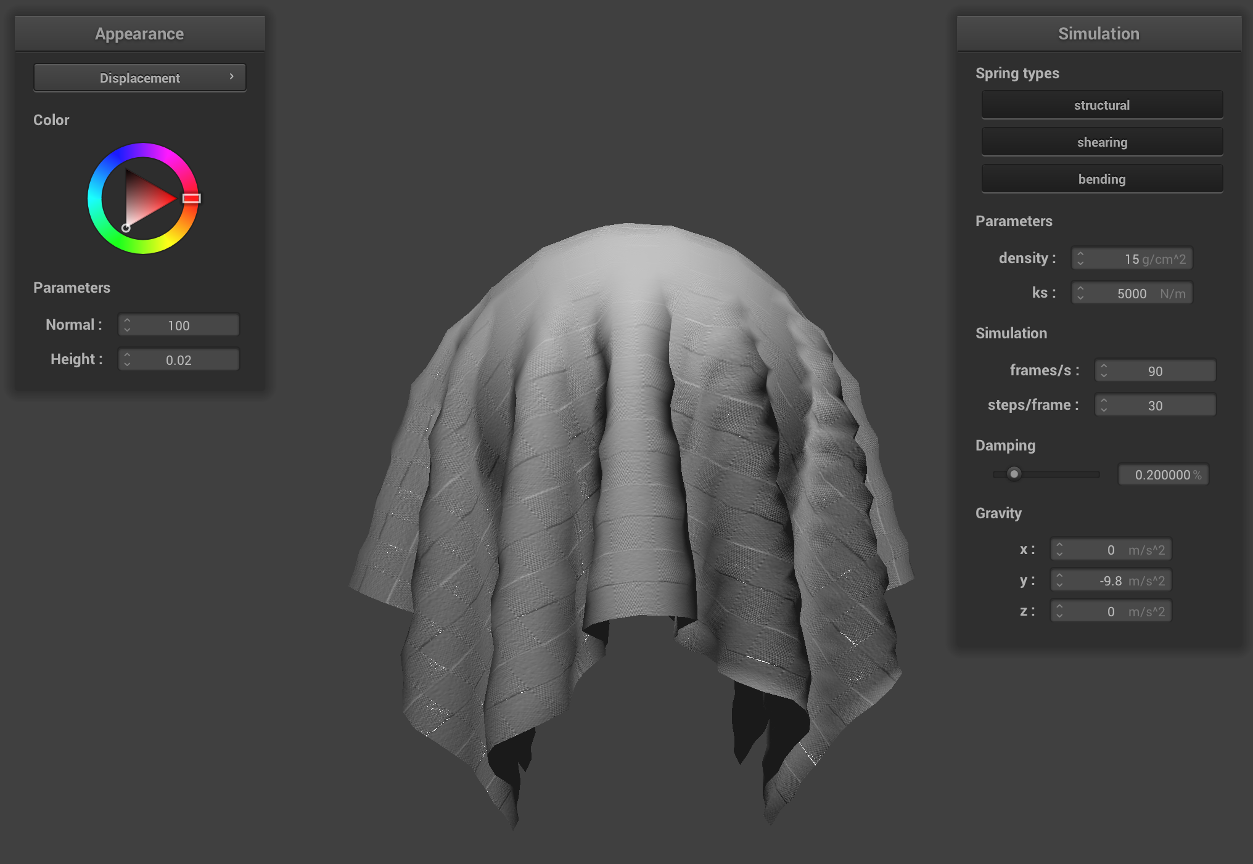Decrease steps/frame with the down arrow
Viewport: 1253px width, 864px height.
coord(1104,410)
